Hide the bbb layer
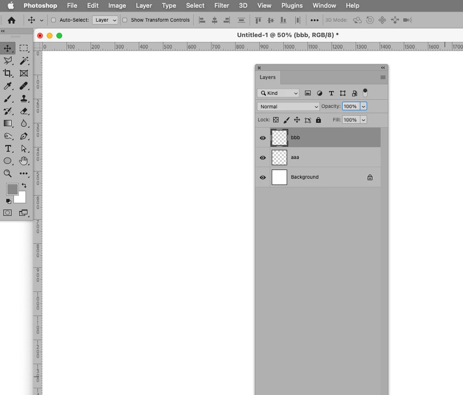Viewport: 463px width, 395px height. (x=263, y=138)
